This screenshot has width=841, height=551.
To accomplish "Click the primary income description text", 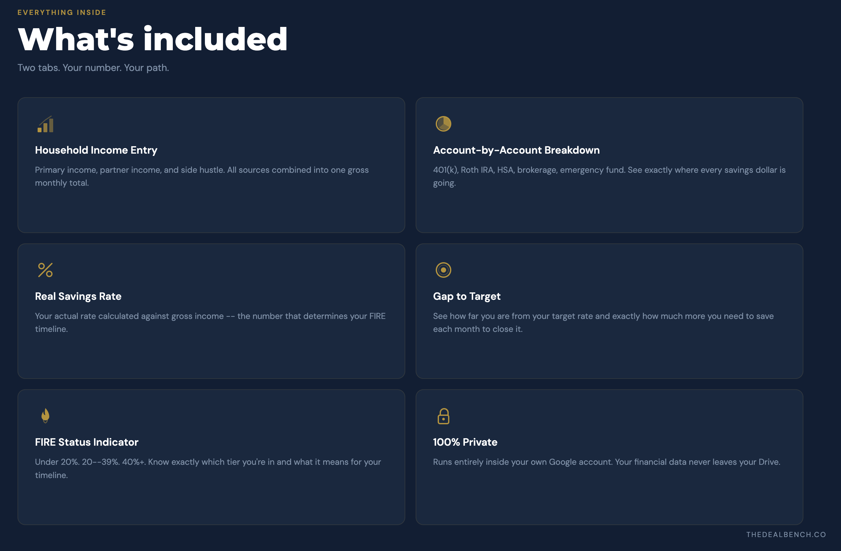I will coord(202,176).
